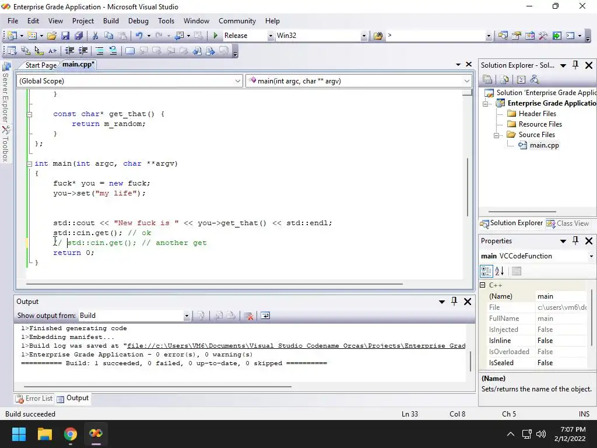Clear All output with red X icon
The width and height of the screenshot is (597, 448).
[x=248, y=316]
